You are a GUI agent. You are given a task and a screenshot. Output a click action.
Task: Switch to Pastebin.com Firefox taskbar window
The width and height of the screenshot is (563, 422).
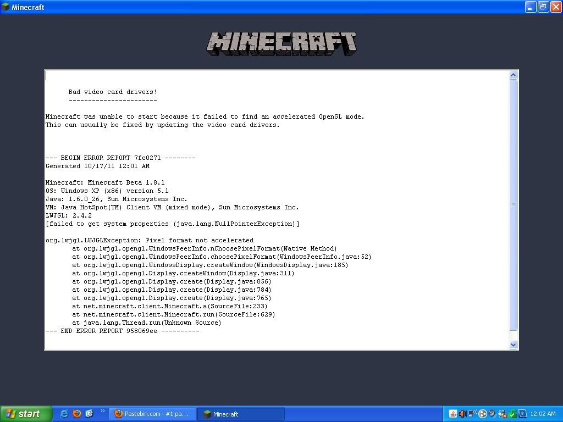(152, 414)
